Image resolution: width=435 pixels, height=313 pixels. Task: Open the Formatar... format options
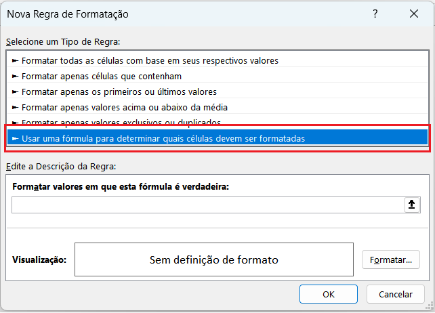point(391,259)
